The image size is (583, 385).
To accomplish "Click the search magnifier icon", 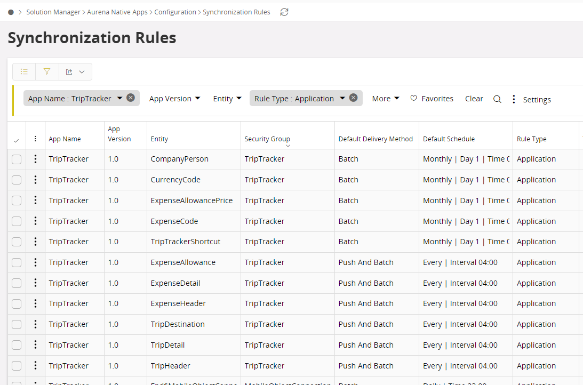I will tap(497, 99).
